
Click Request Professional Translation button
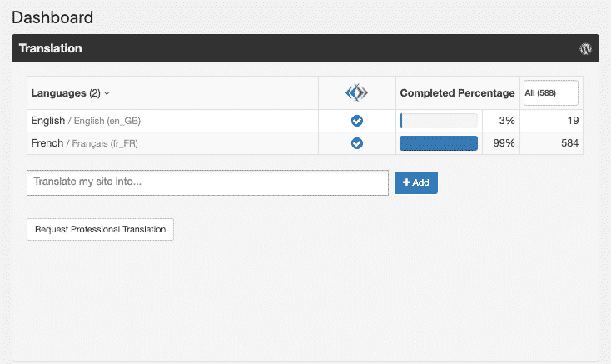[100, 229]
